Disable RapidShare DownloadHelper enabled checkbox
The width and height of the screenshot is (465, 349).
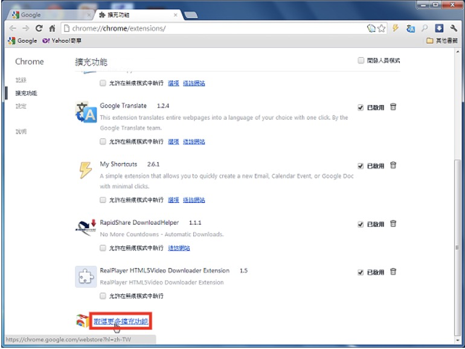click(361, 224)
